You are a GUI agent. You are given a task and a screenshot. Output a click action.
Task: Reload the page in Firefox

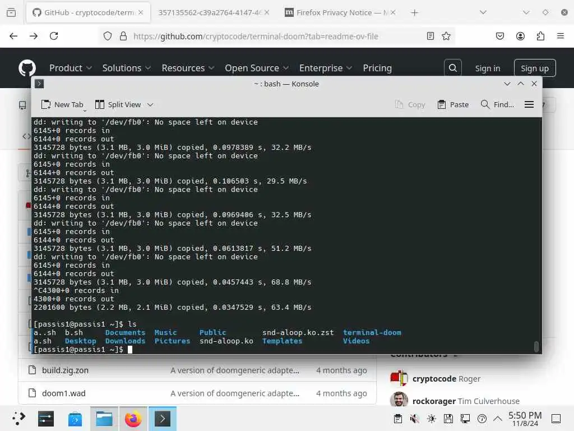[54, 36]
